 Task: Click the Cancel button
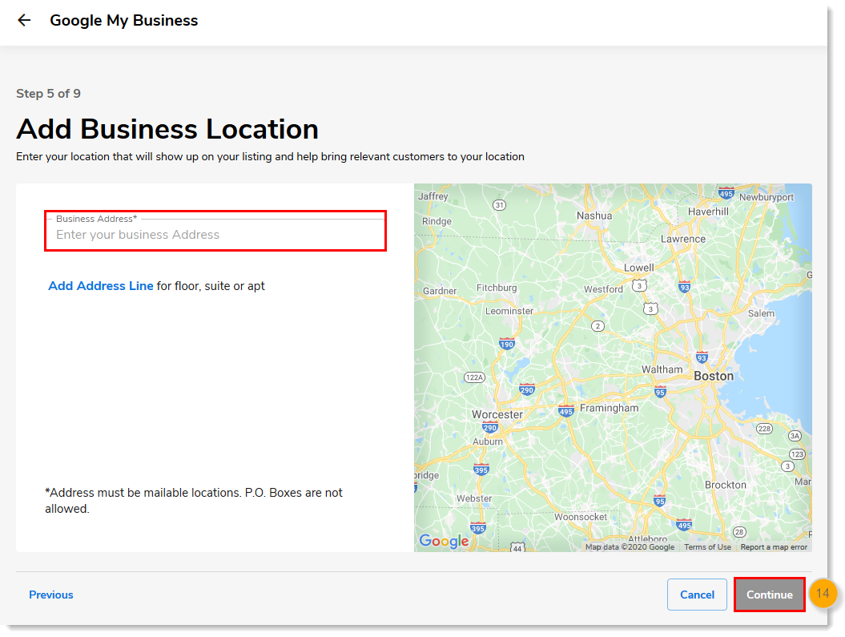coord(697,595)
